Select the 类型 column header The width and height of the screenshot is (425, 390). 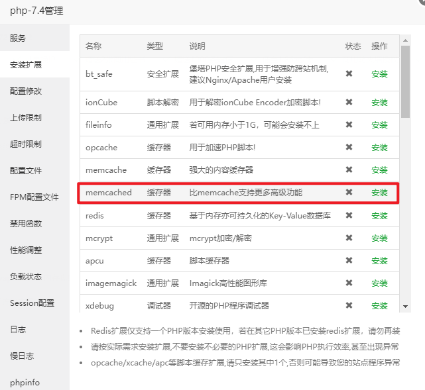[x=154, y=46]
